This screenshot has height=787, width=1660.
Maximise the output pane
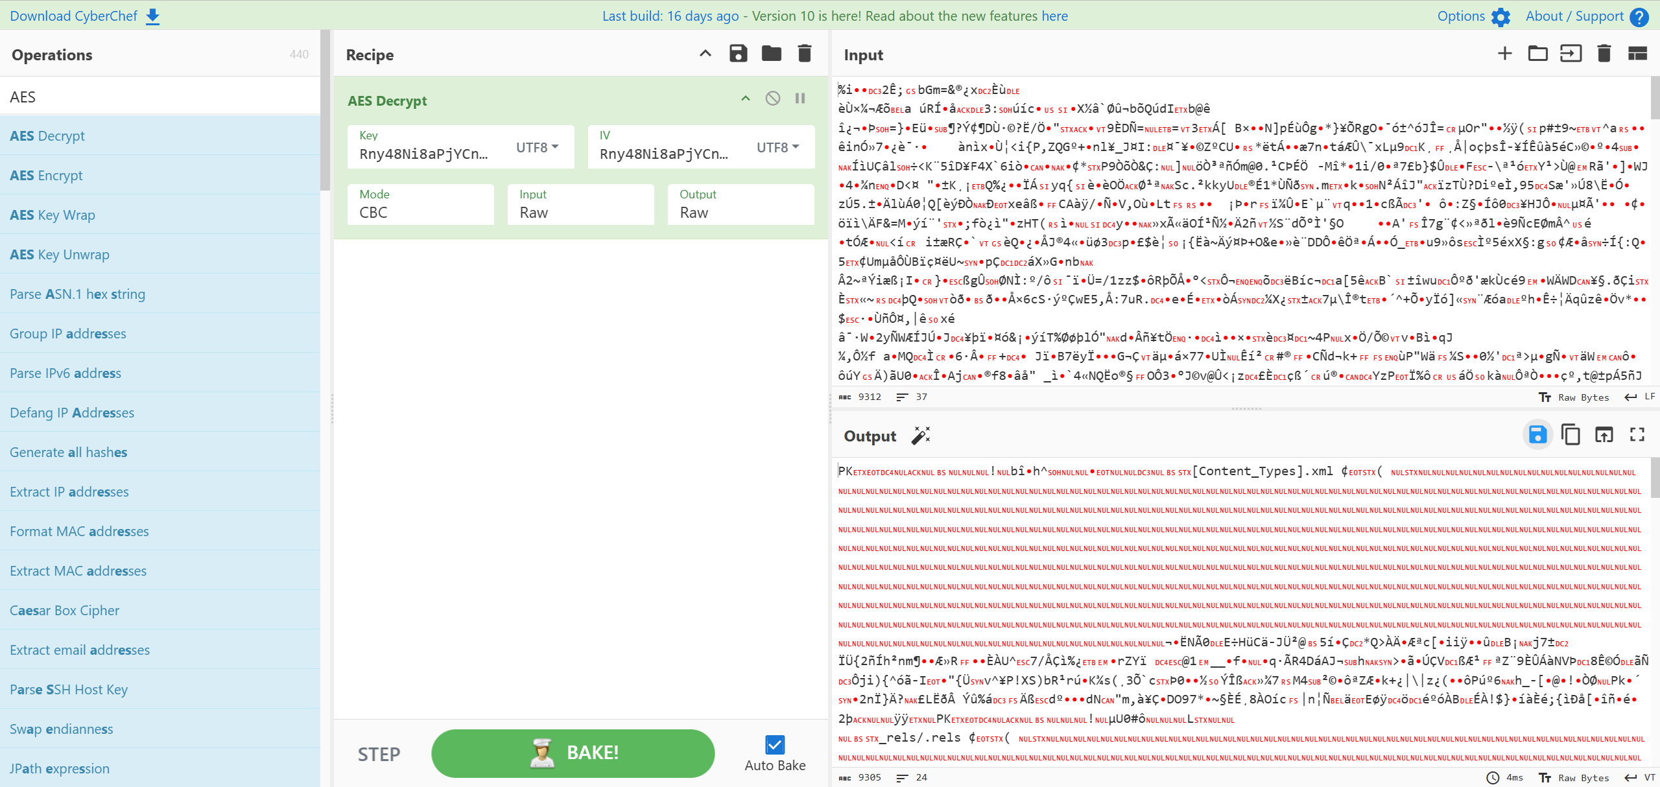[1637, 435]
